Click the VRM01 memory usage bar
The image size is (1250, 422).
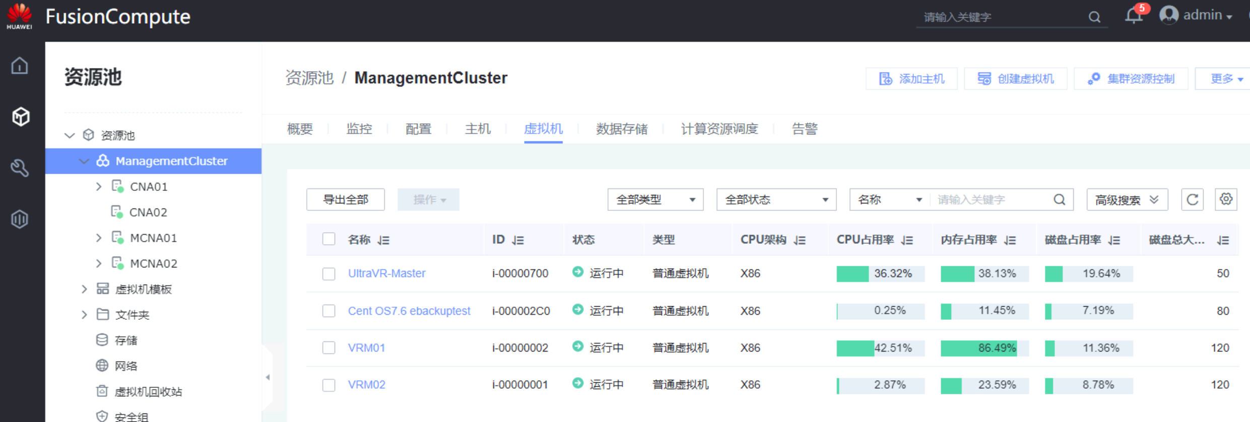[984, 348]
